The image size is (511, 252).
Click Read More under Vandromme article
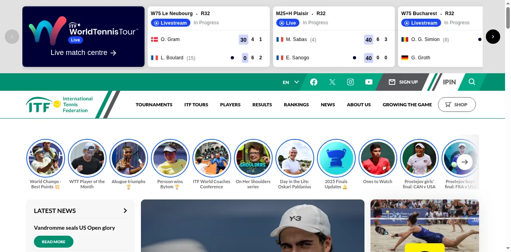[x=53, y=242]
